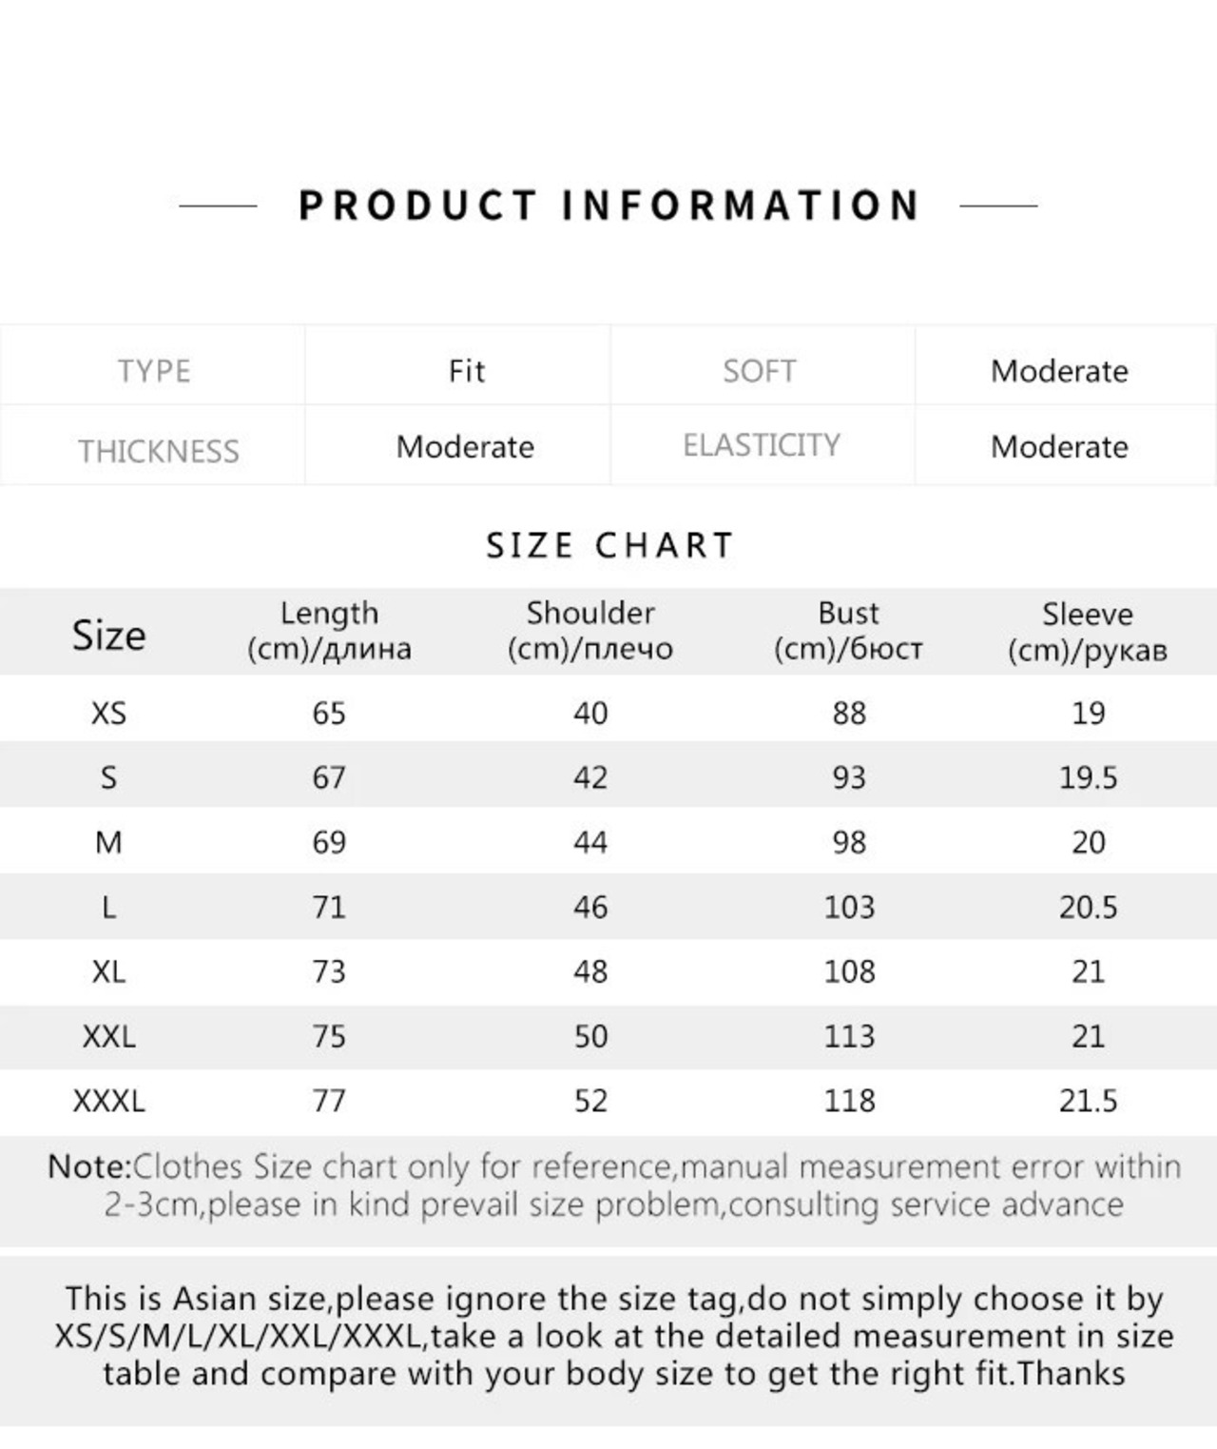The height and width of the screenshot is (1449, 1217).
Task: Select the TYPE label cell
Action: coord(154,370)
